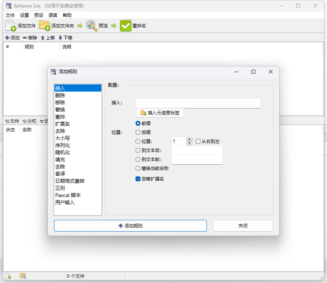Select 用户输入 rule type in list
Viewport: 327px width, 283px height.
point(78,202)
